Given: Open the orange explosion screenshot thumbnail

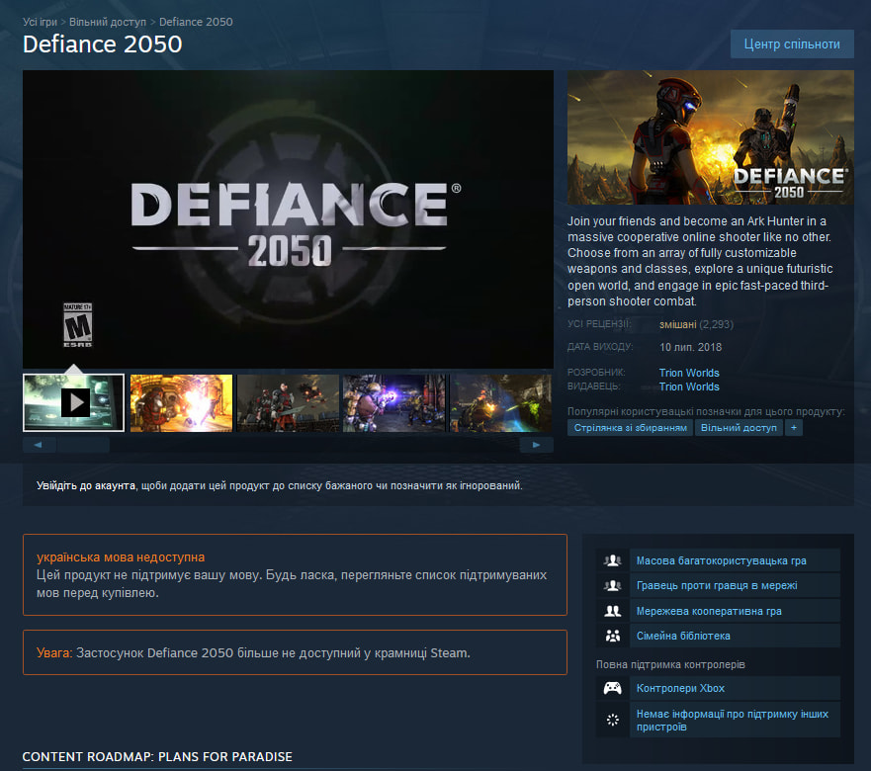Looking at the screenshot, I should click(x=181, y=402).
